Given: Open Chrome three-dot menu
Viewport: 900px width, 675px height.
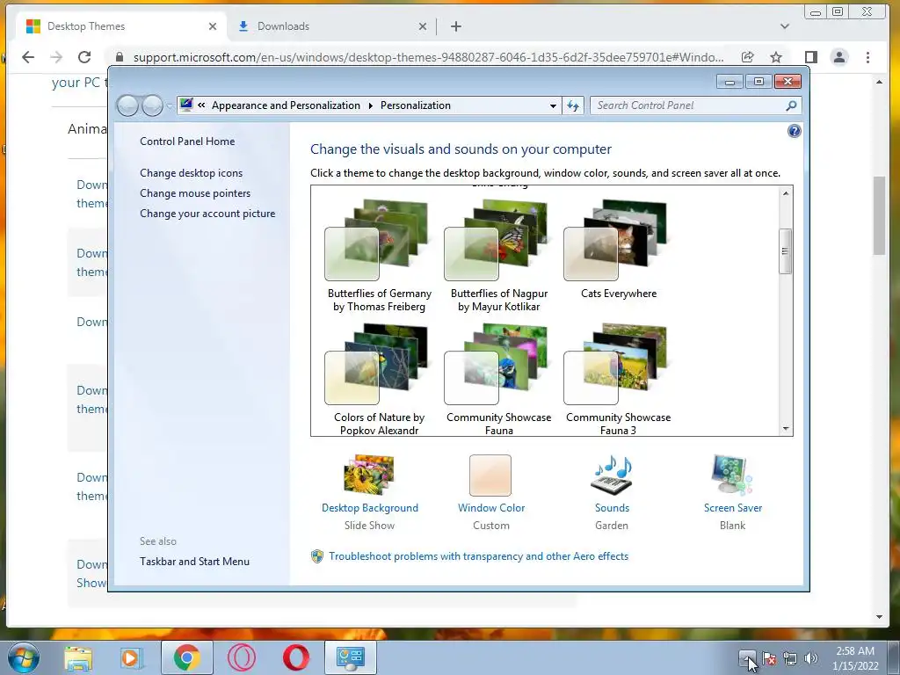Looking at the screenshot, I should [x=867, y=57].
